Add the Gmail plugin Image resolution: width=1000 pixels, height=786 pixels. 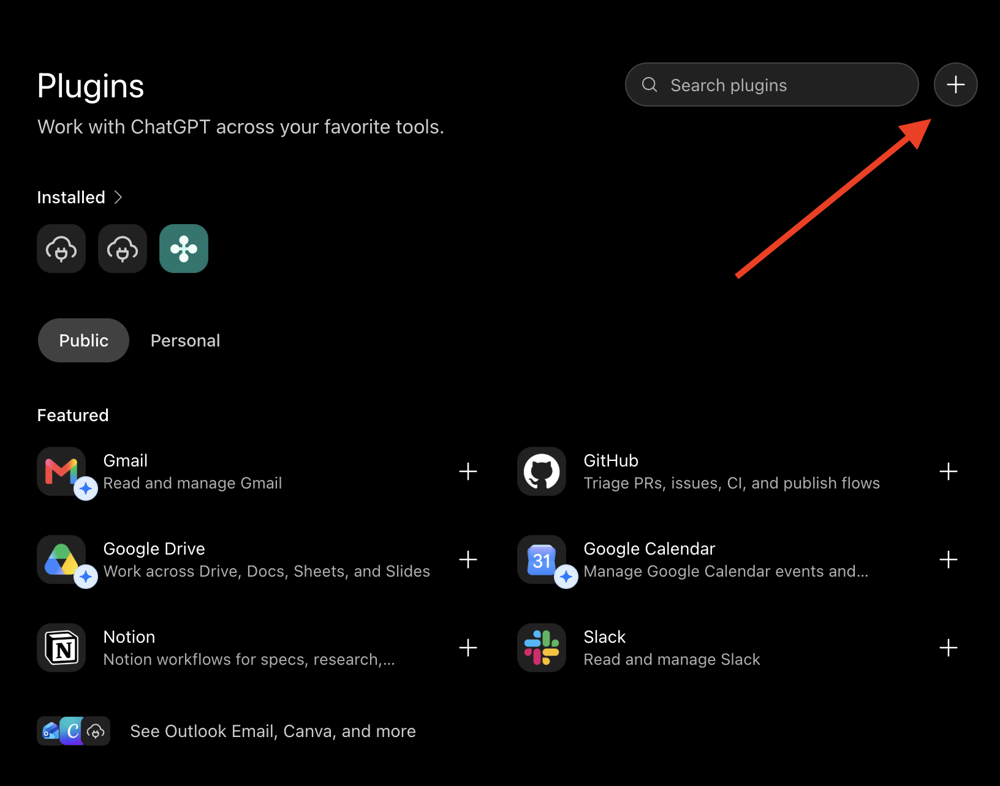pos(468,471)
